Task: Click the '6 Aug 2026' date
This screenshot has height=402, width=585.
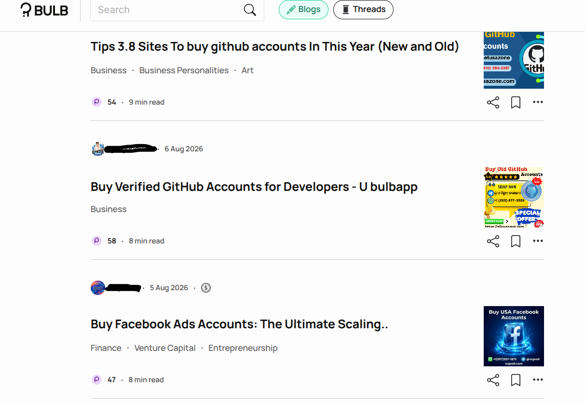Action: (x=184, y=149)
